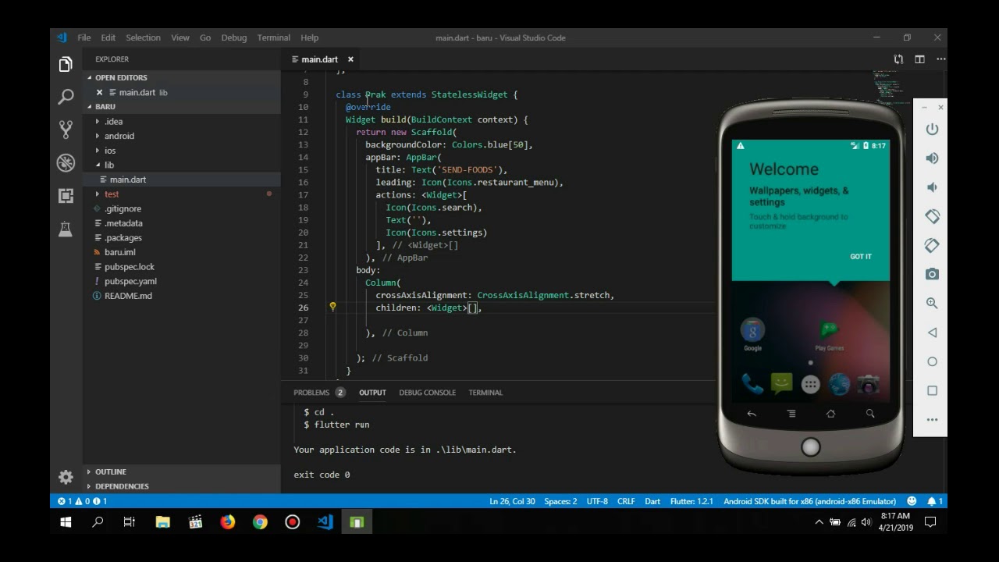Collapse the OPEN EDITORS section
999x562 pixels.
coord(120,77)
